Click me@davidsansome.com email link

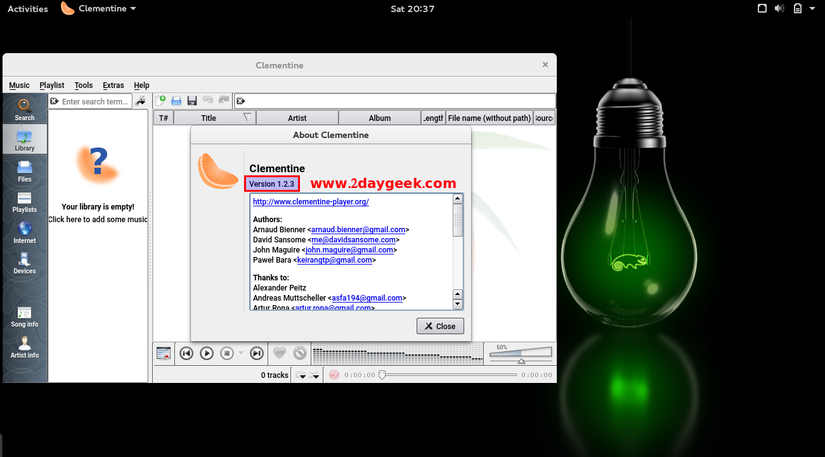pyautogui.click(x=354, y=240)
